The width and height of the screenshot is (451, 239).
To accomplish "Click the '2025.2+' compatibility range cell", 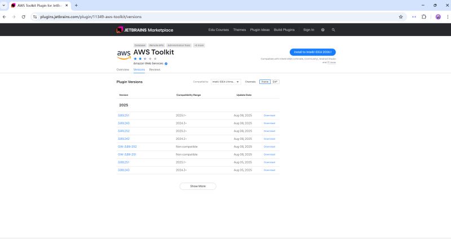I will click(181, 131).
